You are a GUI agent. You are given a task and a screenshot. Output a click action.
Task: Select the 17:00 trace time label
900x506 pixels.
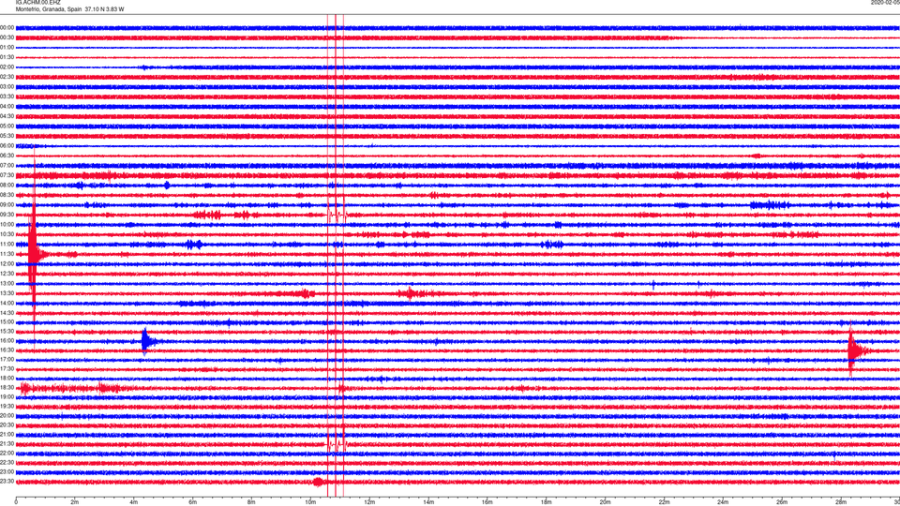(x=7, y=360)
